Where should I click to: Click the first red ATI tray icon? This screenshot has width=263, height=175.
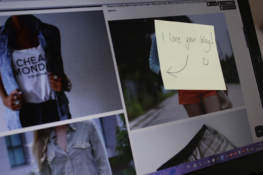[231, 155]
